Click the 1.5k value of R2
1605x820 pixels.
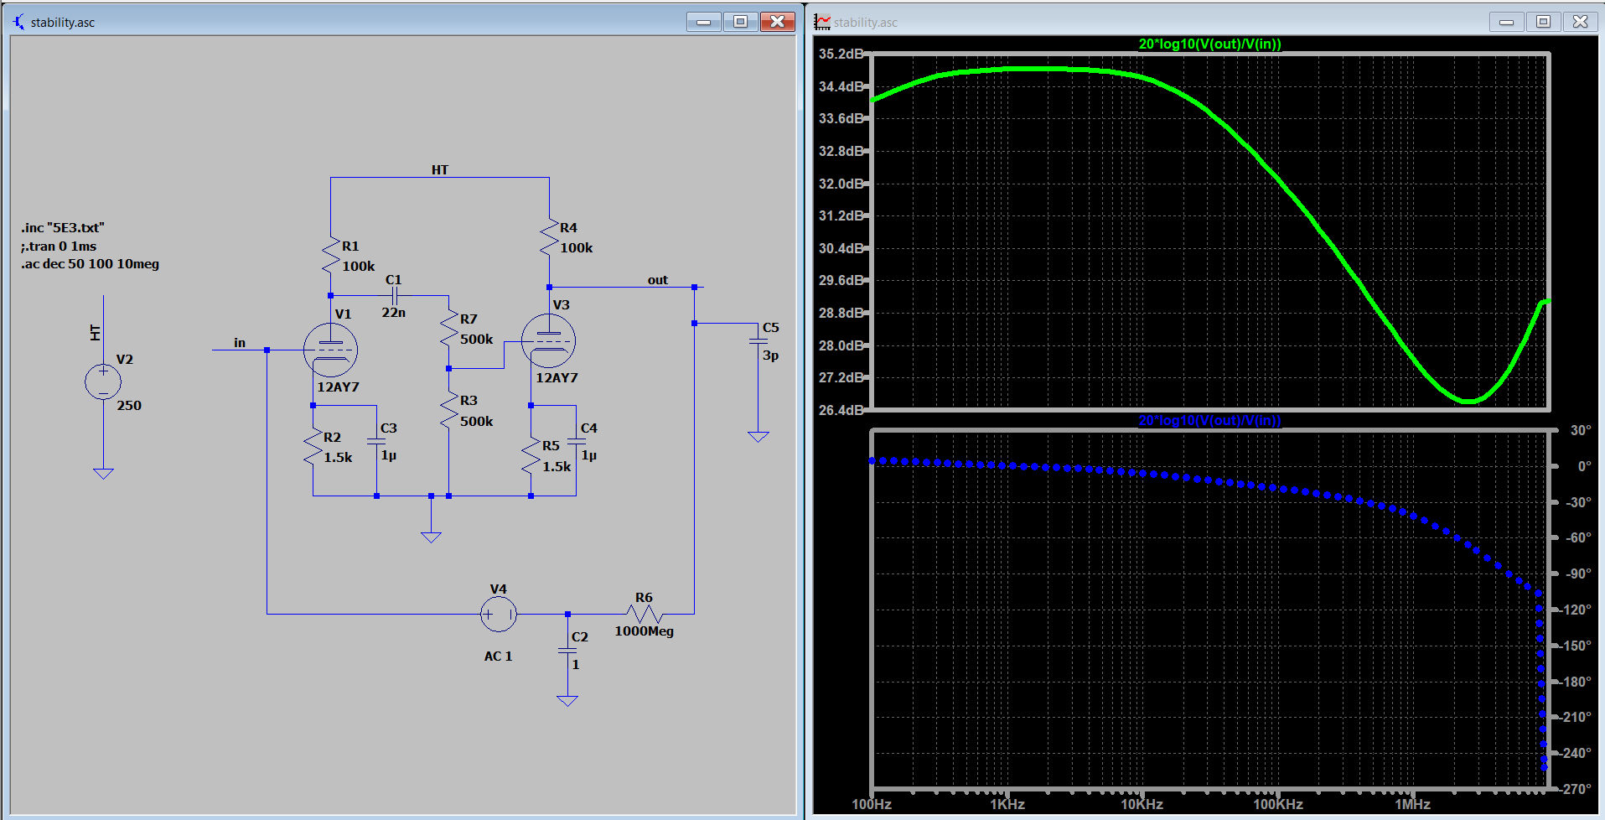click(339, 458)
